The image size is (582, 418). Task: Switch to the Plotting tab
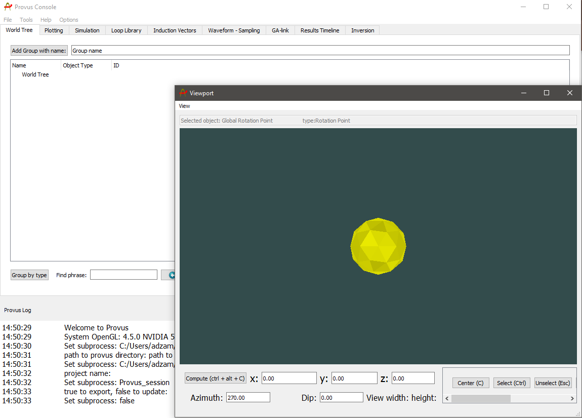point(54,30)
